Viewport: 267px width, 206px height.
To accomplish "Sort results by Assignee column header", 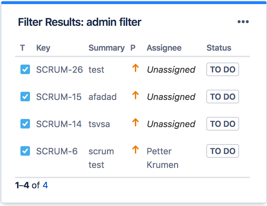I will 164,48.
